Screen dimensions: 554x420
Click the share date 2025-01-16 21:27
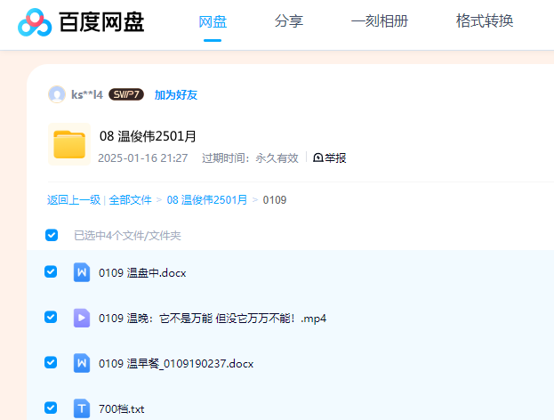click(143, 158)
